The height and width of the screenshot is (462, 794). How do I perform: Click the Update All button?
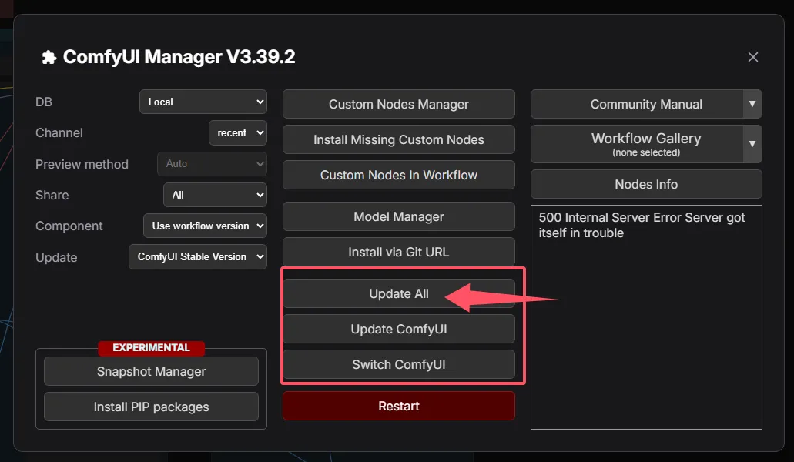tap(398, 293)
